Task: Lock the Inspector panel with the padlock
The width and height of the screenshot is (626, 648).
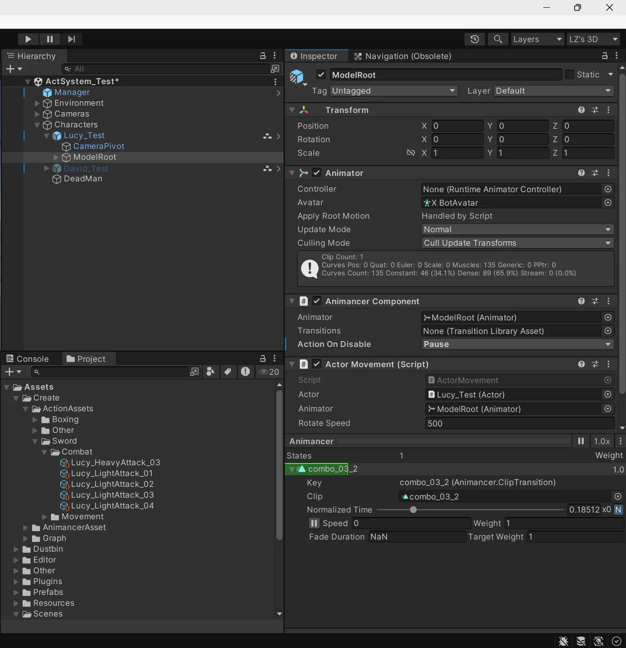Action: [605, 56]
